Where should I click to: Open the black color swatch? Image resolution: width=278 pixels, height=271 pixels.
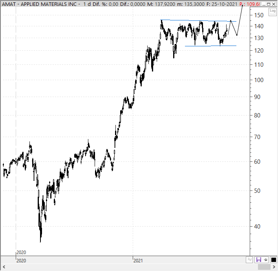click(x=274, y=260)
